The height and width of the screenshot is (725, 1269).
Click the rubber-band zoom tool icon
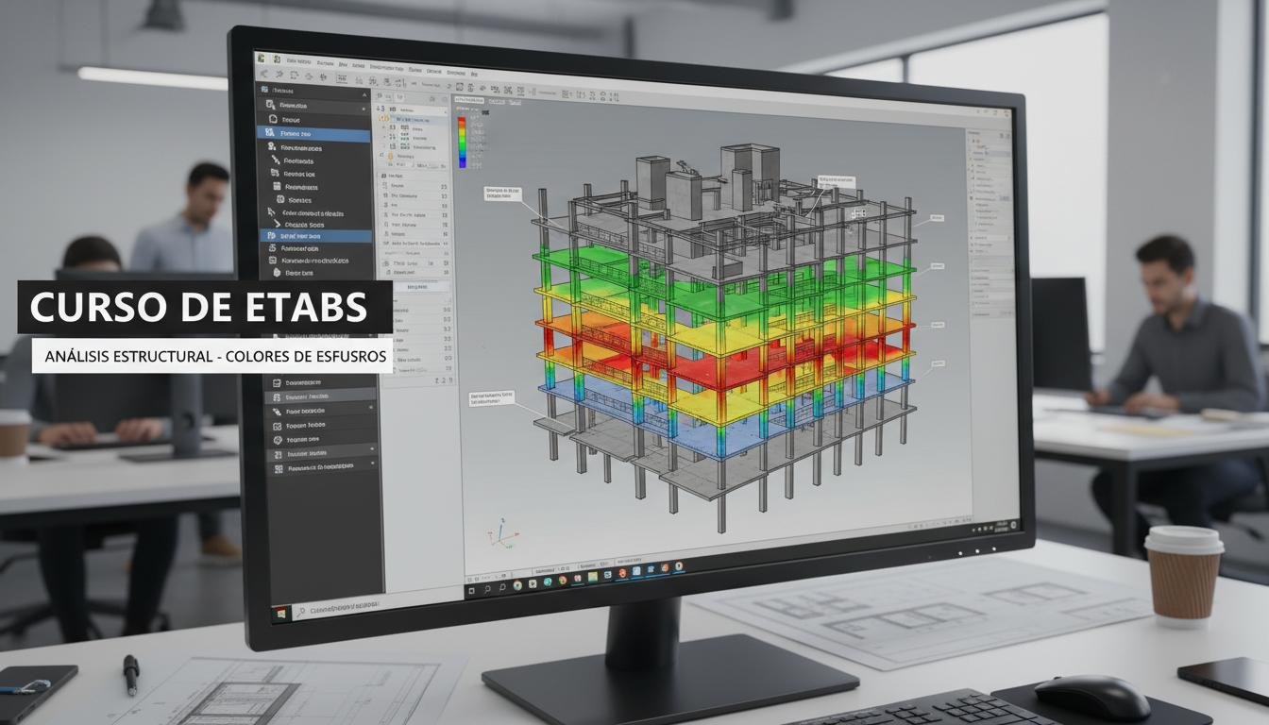pyautogui.click(x=293, y=76)
